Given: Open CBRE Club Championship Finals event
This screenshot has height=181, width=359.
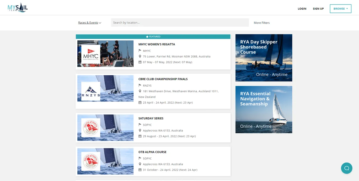Looking at the screenshot, I should coord(163,79).
